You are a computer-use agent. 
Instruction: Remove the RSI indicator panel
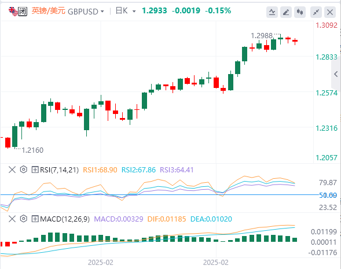(x=12, y=169)
